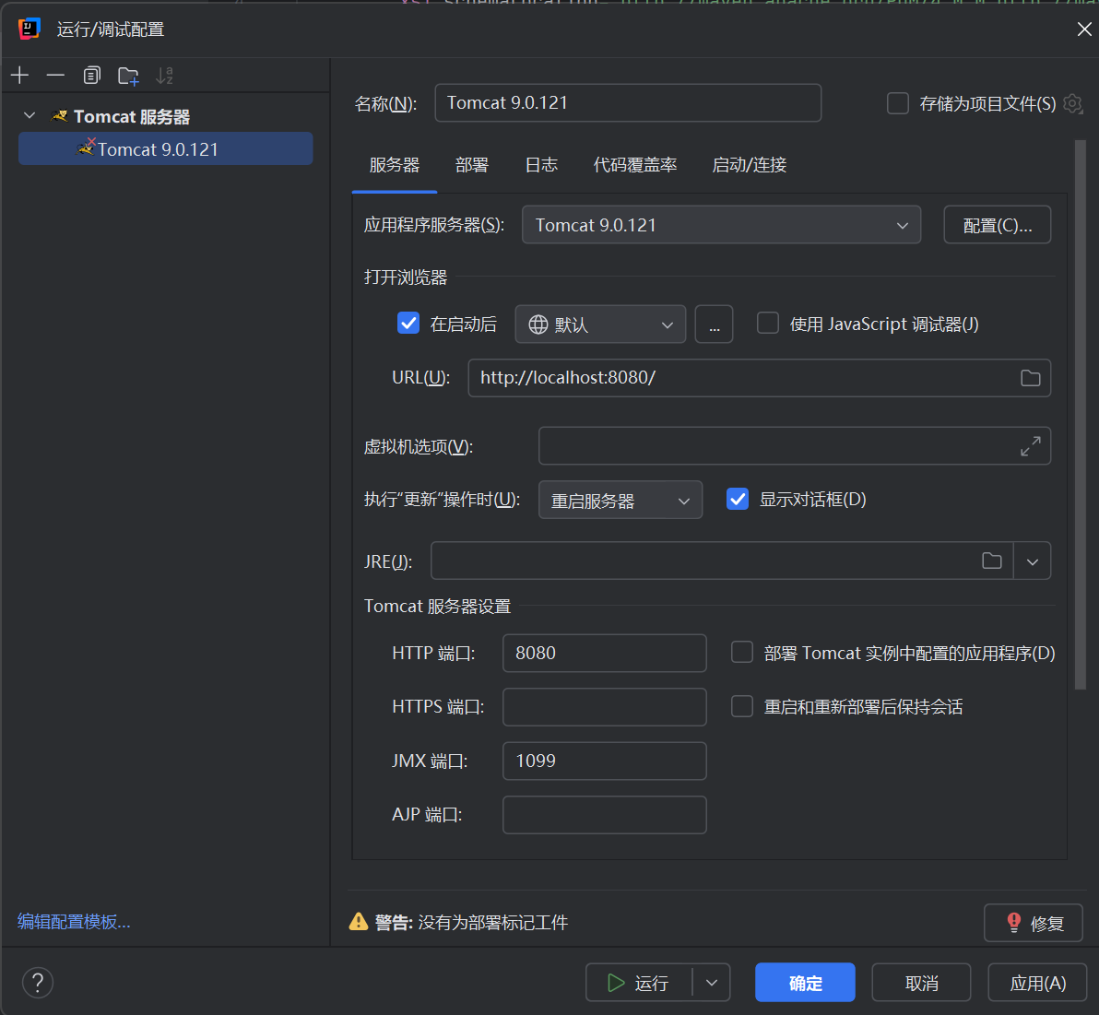Switch to the Logs tab
1099x1015 pixels.
pyautogui.click(x=541, y=165)
